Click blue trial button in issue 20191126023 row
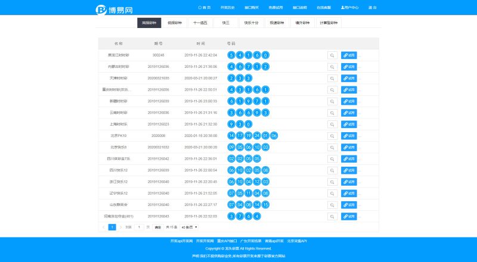Image resolution: width=477 pixels, height=262 pixels. tap(349, 124)
